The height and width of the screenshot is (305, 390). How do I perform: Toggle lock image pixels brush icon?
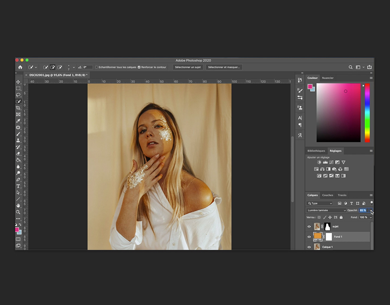coord(325,217)
